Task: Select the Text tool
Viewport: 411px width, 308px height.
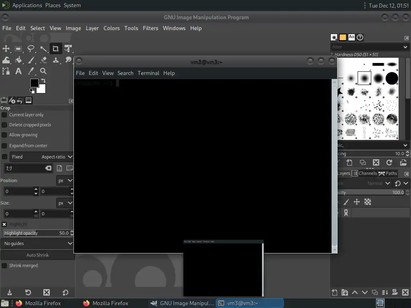Action: pos(18,71)
